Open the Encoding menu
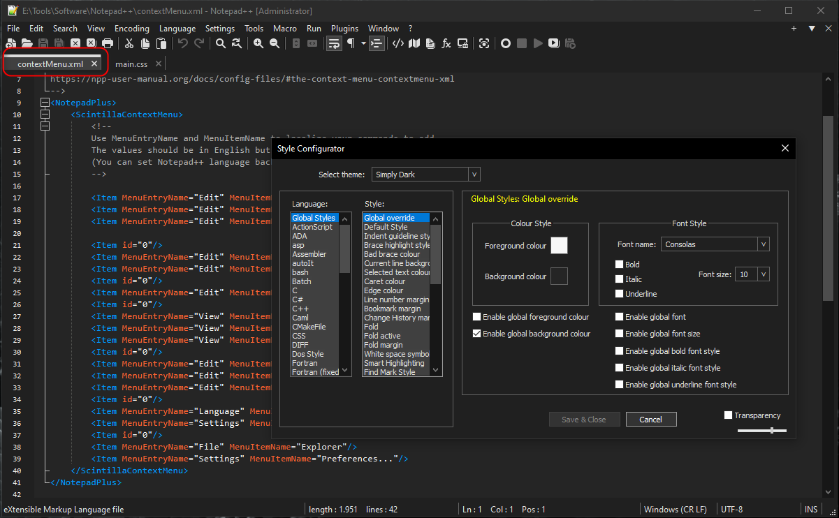This screenshot has height=518, width=839. point(132,29)
